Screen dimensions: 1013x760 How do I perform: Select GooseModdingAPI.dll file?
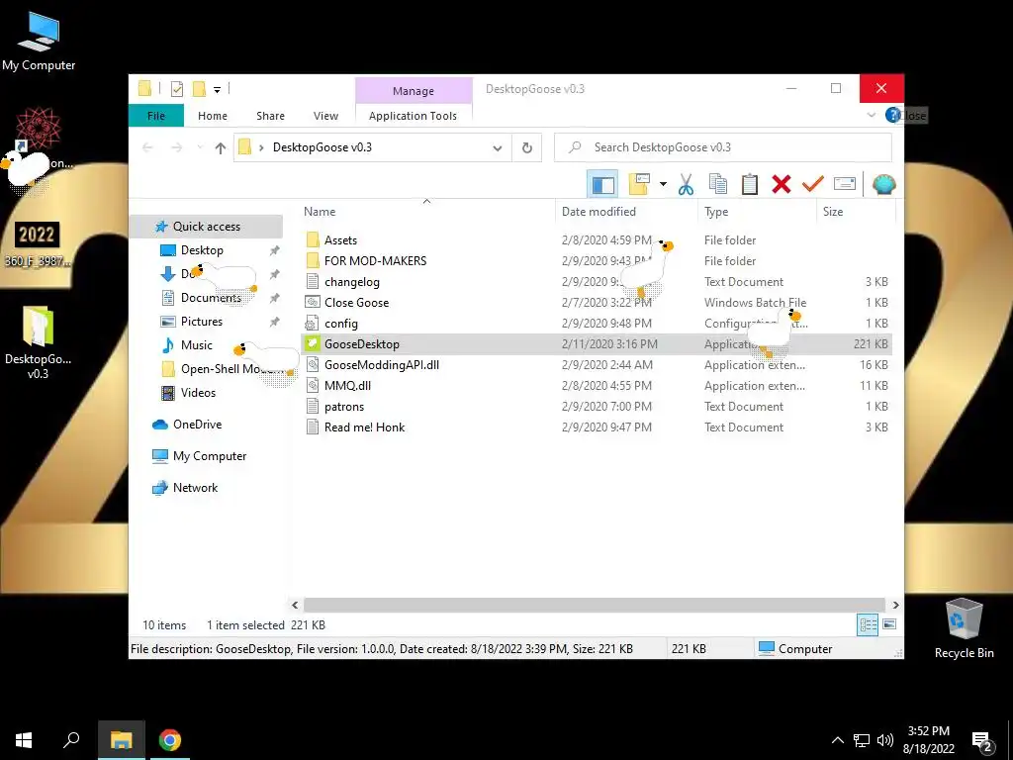[x=382, y=364]
